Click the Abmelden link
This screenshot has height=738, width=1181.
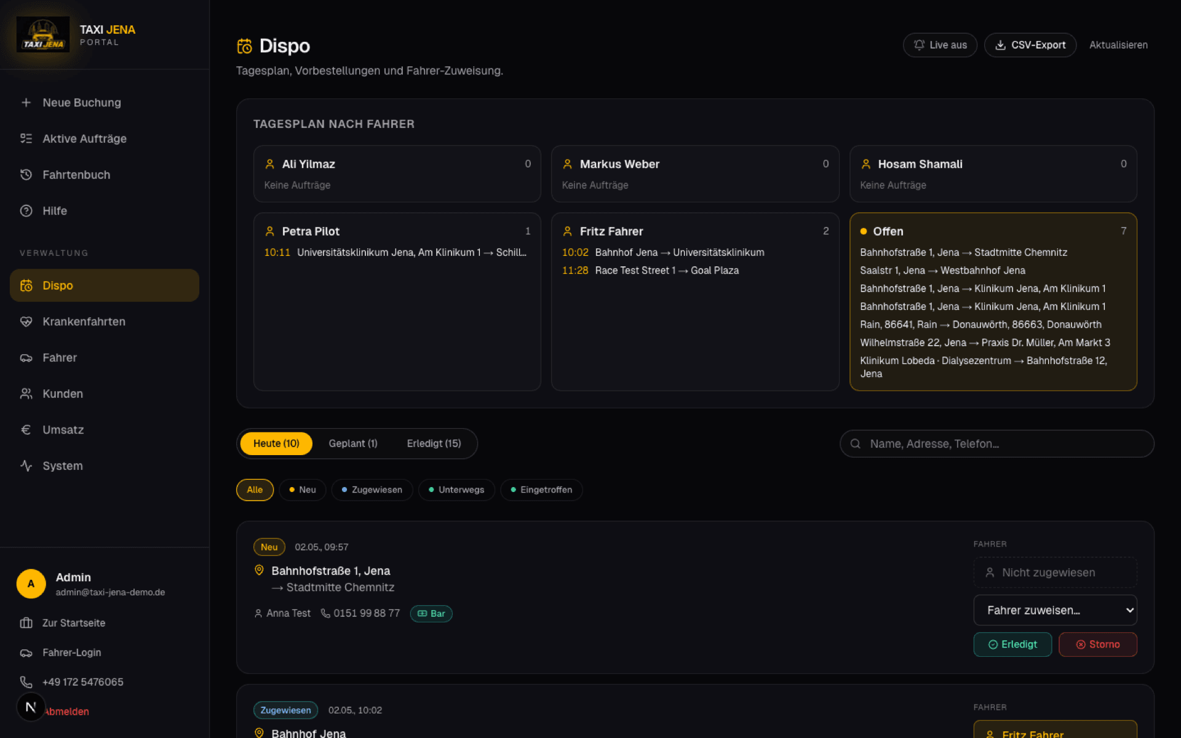(x=67, y=712)
